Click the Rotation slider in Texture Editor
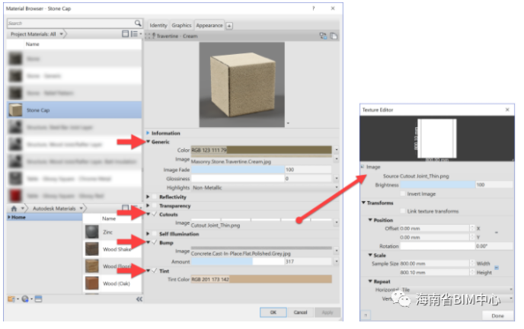The height and width of the screenshot is (329, 524). (x=438, y=246)
